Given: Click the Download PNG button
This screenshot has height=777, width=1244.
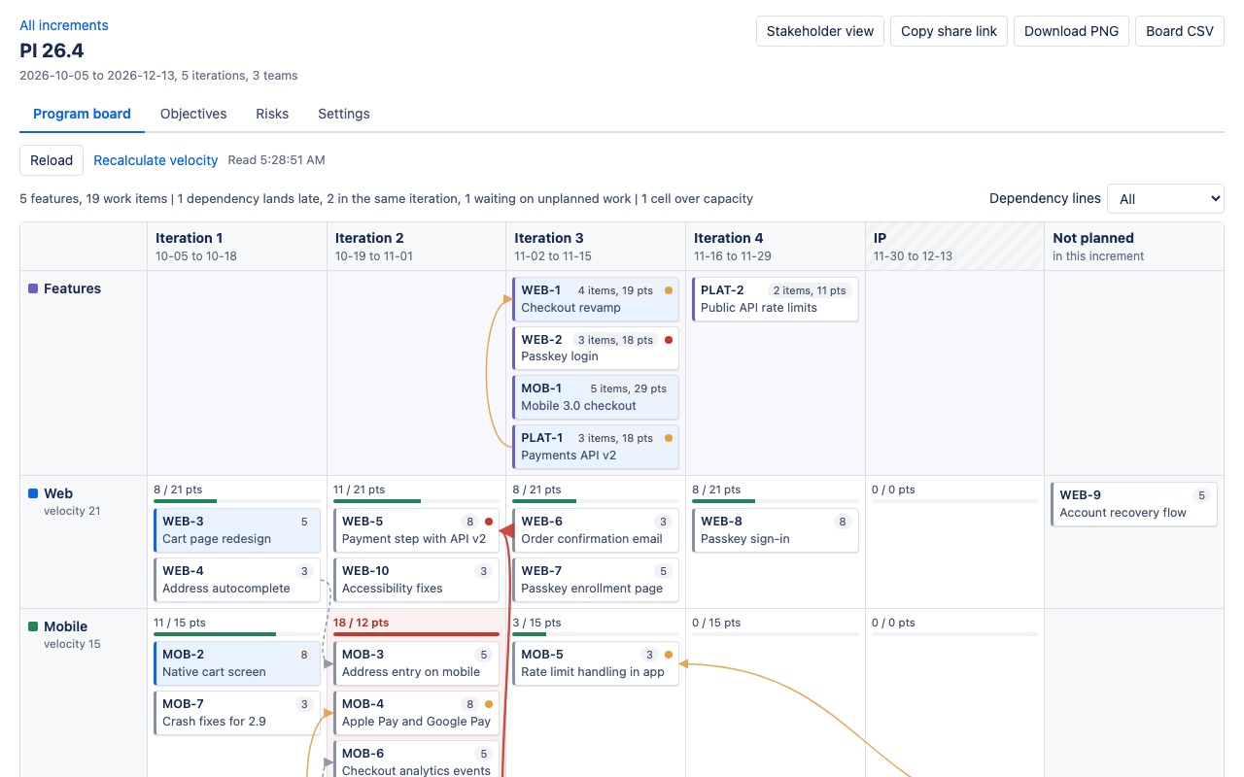Looking at the screenshot, I should [1071, 31].
